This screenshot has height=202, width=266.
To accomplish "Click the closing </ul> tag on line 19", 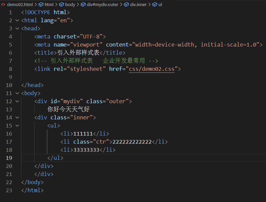I will [55, 158].
